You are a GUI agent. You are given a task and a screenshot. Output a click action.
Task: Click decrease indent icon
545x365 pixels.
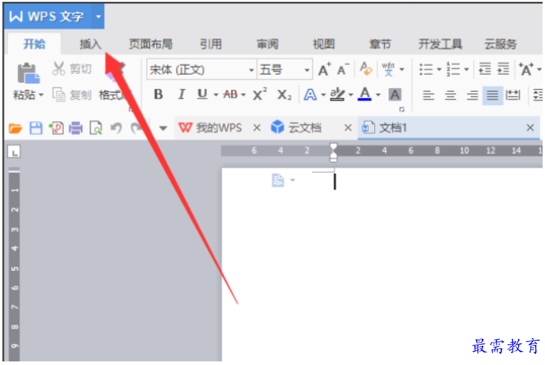click(485, 69)
